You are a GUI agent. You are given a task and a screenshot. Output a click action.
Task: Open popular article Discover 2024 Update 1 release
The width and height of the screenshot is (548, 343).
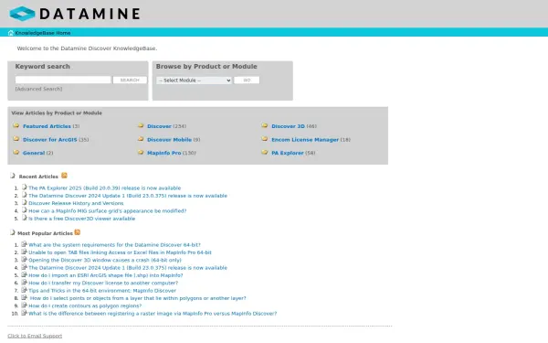(x=128, y=268)
